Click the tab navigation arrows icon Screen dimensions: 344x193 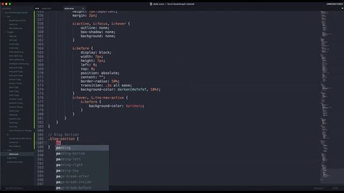click(x=37, y=9)
